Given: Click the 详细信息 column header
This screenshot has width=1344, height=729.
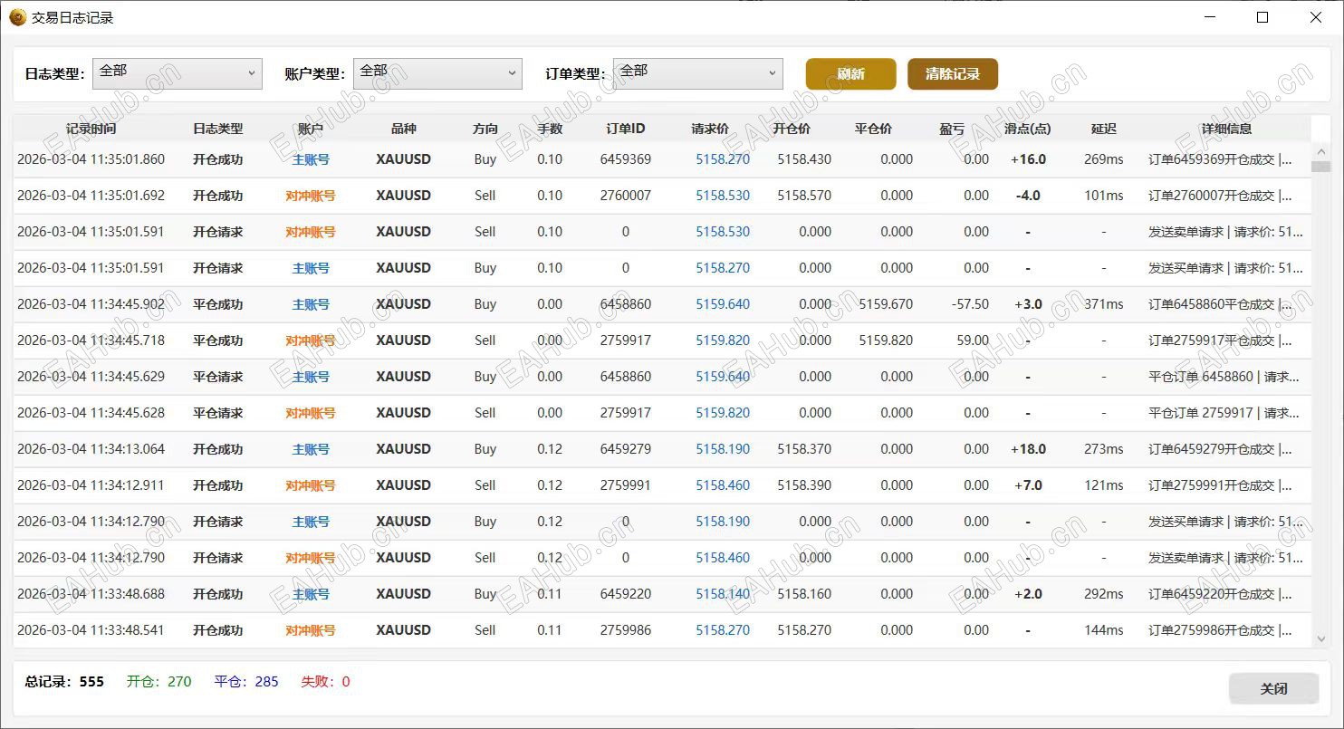Looking at the screenshot, I should 1227,129.
